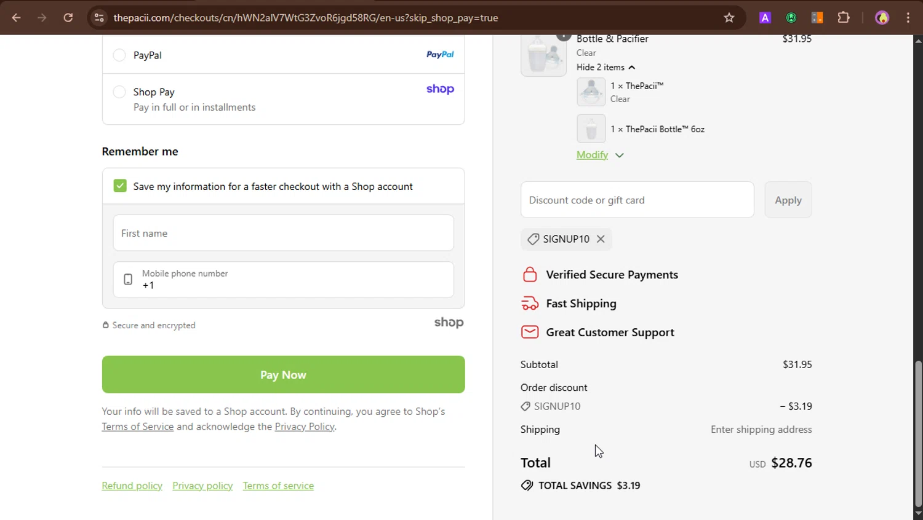Open Shop's Privacy Policy link in disclaimer
Image resolution: width=923 pixels, height=520 pixels.
(x=305, y=427)
